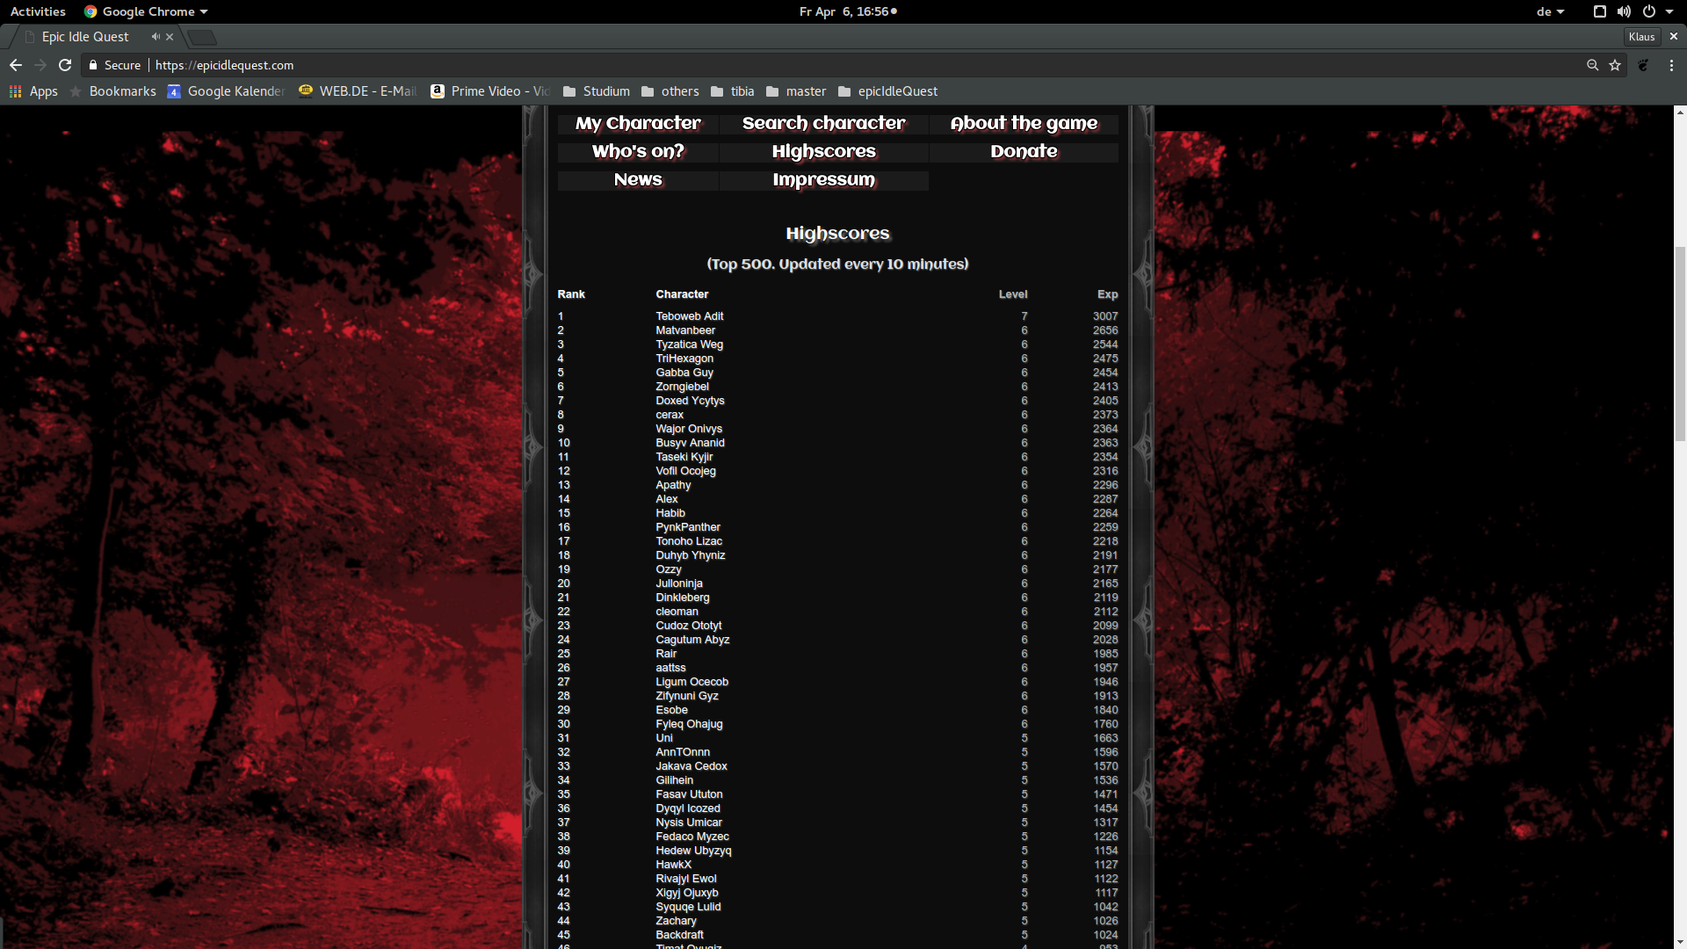Click the Secure lock icon in address bar
The width and height of the screenshot is (1687, 949).
(x=93, y=65)
